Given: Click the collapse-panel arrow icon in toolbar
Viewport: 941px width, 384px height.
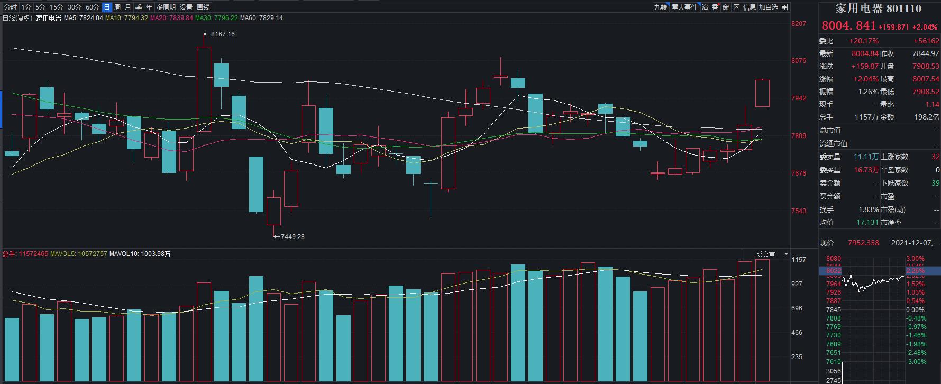Looking at the screenshot, I should click(x=785, y=7).
